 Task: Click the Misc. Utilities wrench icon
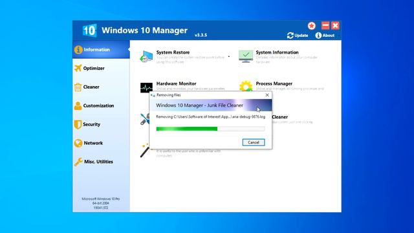(78, 162)
